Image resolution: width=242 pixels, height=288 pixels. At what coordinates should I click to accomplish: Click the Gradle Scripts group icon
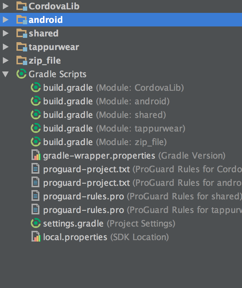(x=22, y=74)
